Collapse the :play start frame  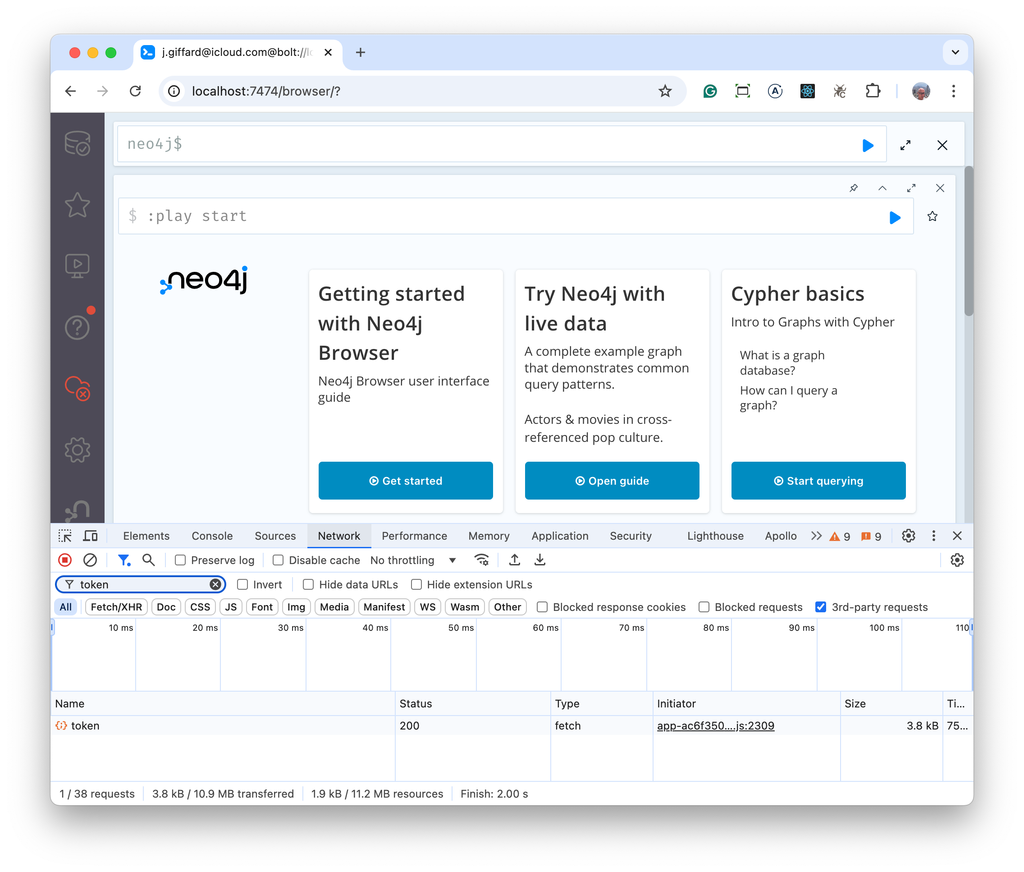coord(882,188)
